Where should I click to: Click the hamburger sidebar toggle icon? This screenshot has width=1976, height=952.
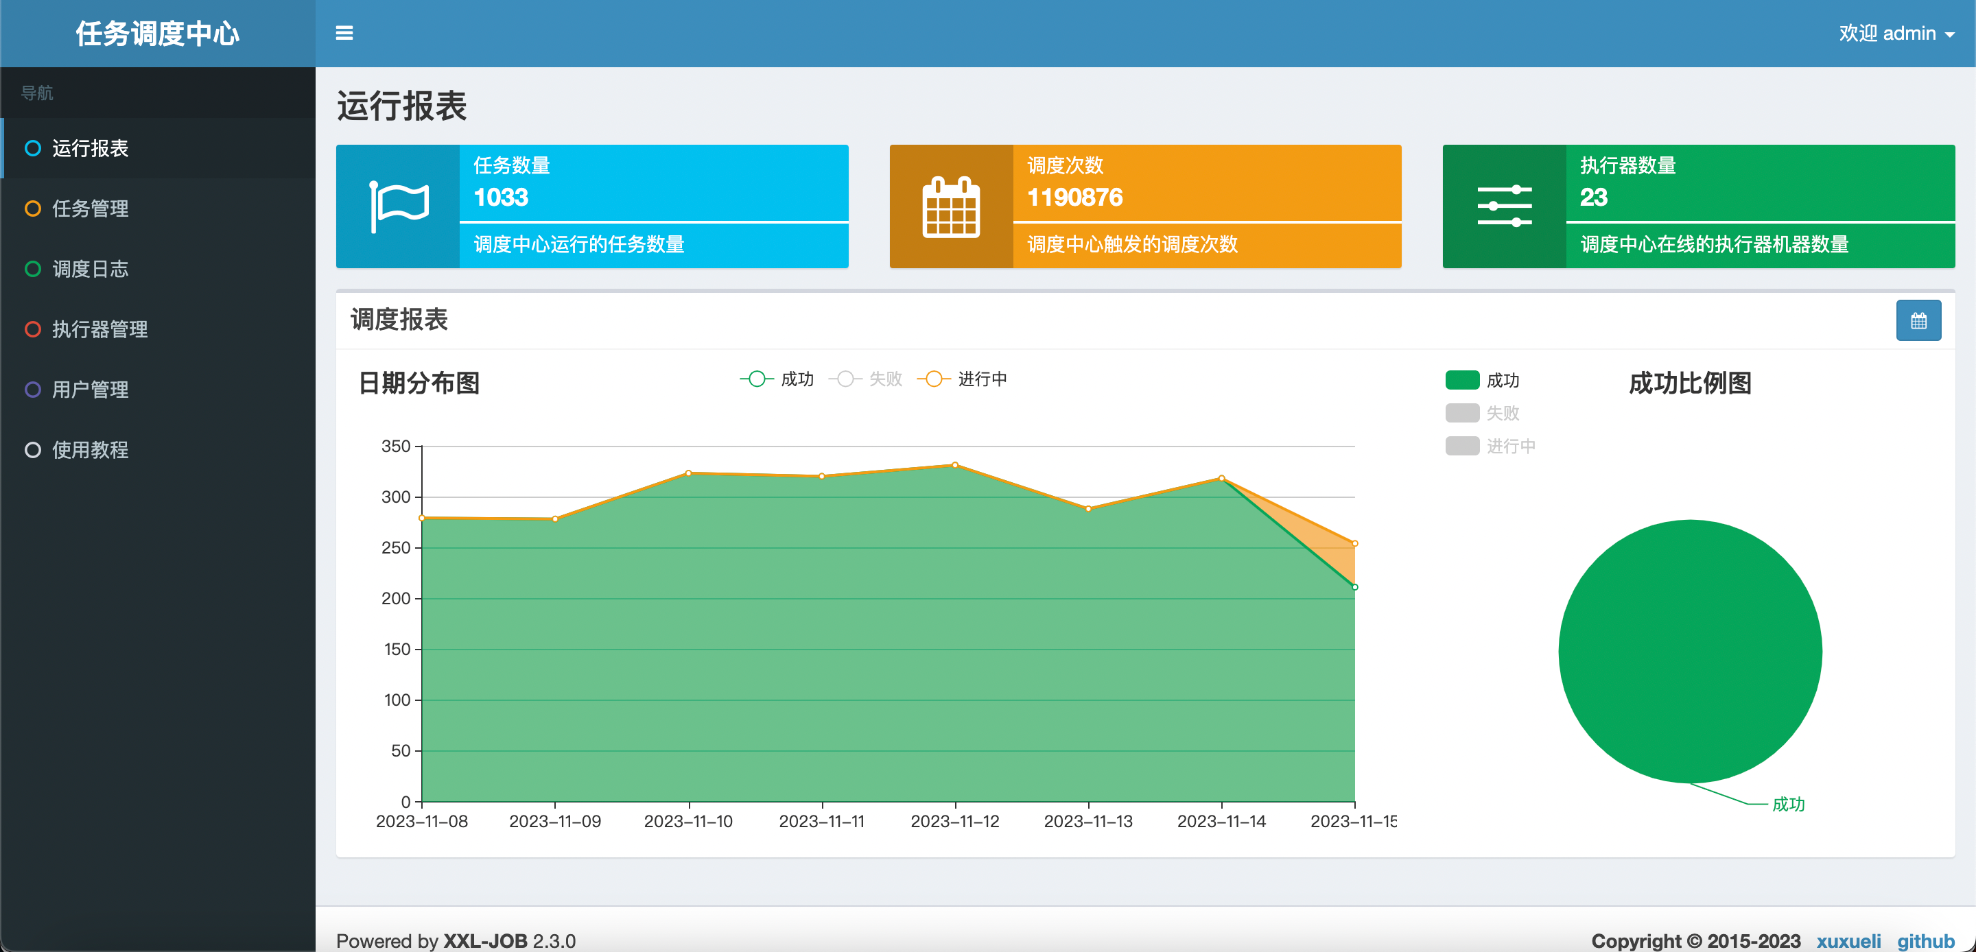[x=344, y=33]
